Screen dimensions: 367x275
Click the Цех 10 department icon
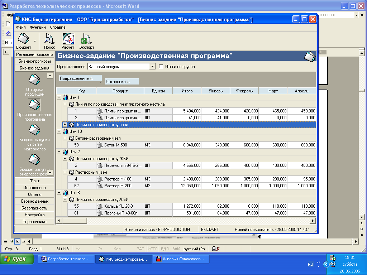[66, 131]
